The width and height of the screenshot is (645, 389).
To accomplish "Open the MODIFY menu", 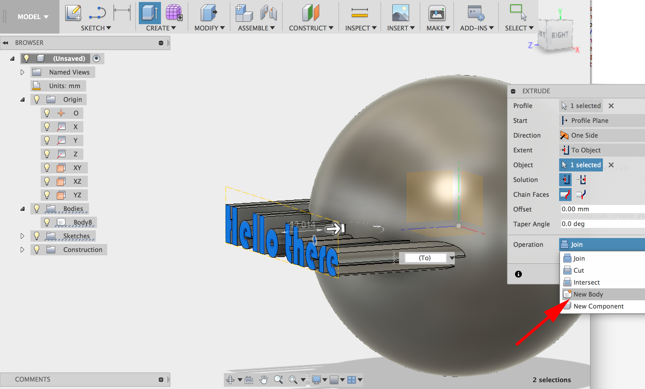I will coord(210,28).
